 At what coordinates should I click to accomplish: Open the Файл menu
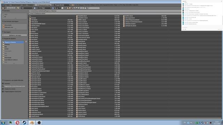(8, 5)
